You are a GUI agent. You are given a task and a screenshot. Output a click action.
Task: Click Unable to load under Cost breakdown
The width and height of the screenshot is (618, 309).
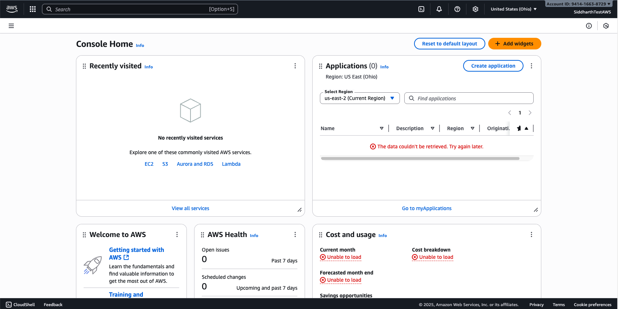tap(433, 257)
